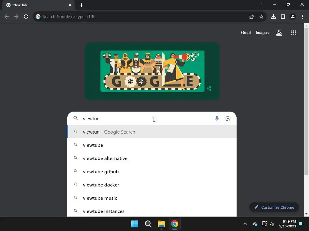The image size is (309, 231).
Task: Show hidden system tray icons
Action: coord(245,224)
